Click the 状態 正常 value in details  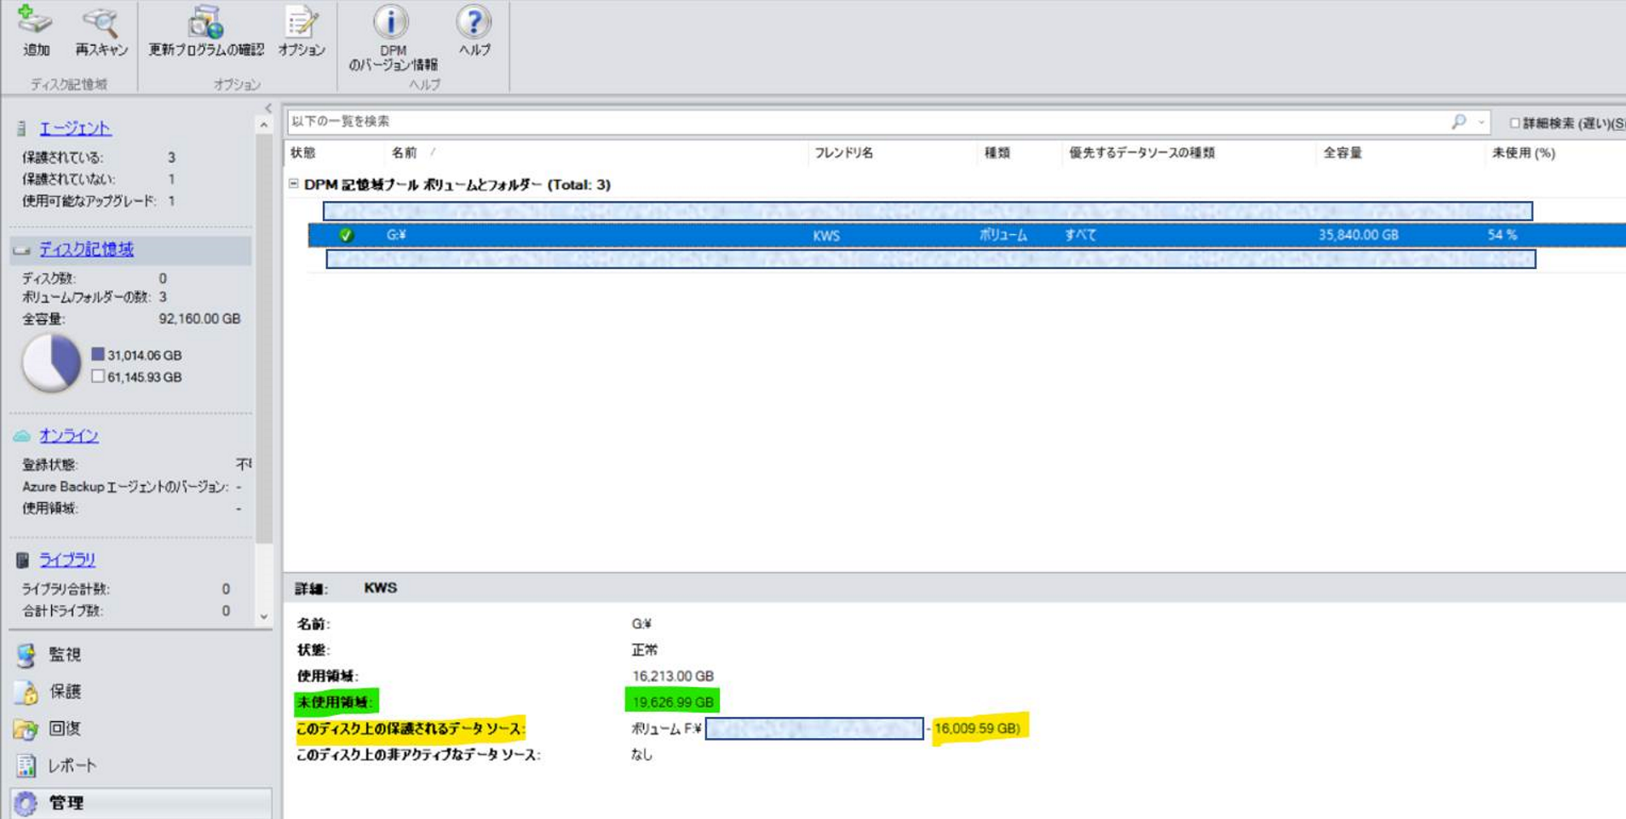(645, 650)
